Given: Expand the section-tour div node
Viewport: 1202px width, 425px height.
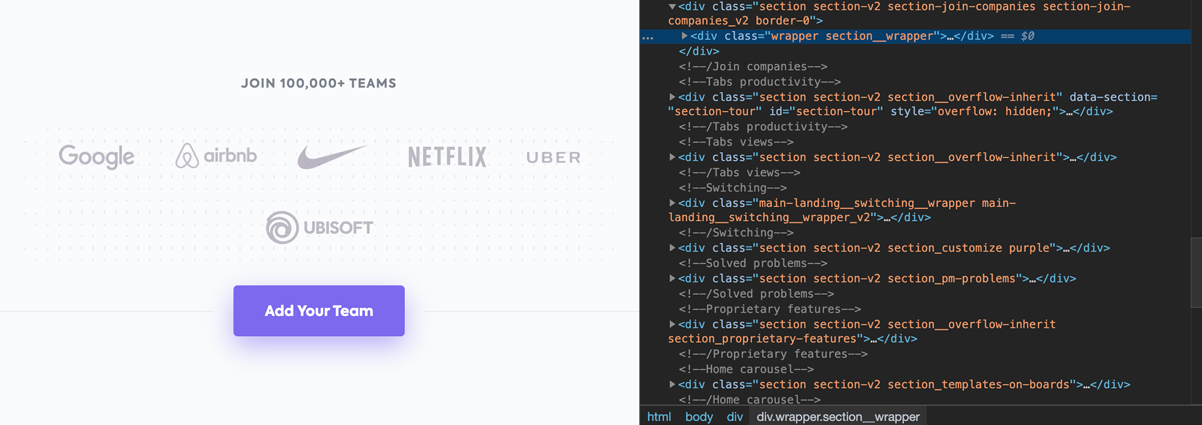Looking at the screenshot, I should tap(672, 97).
